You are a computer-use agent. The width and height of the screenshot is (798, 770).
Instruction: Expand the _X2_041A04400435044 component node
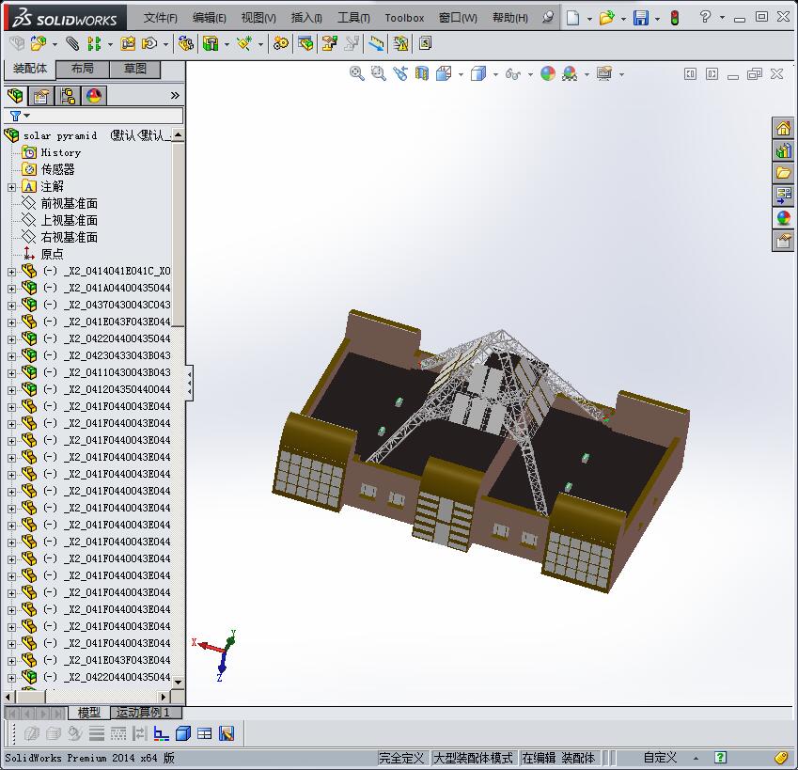[11, 289]
